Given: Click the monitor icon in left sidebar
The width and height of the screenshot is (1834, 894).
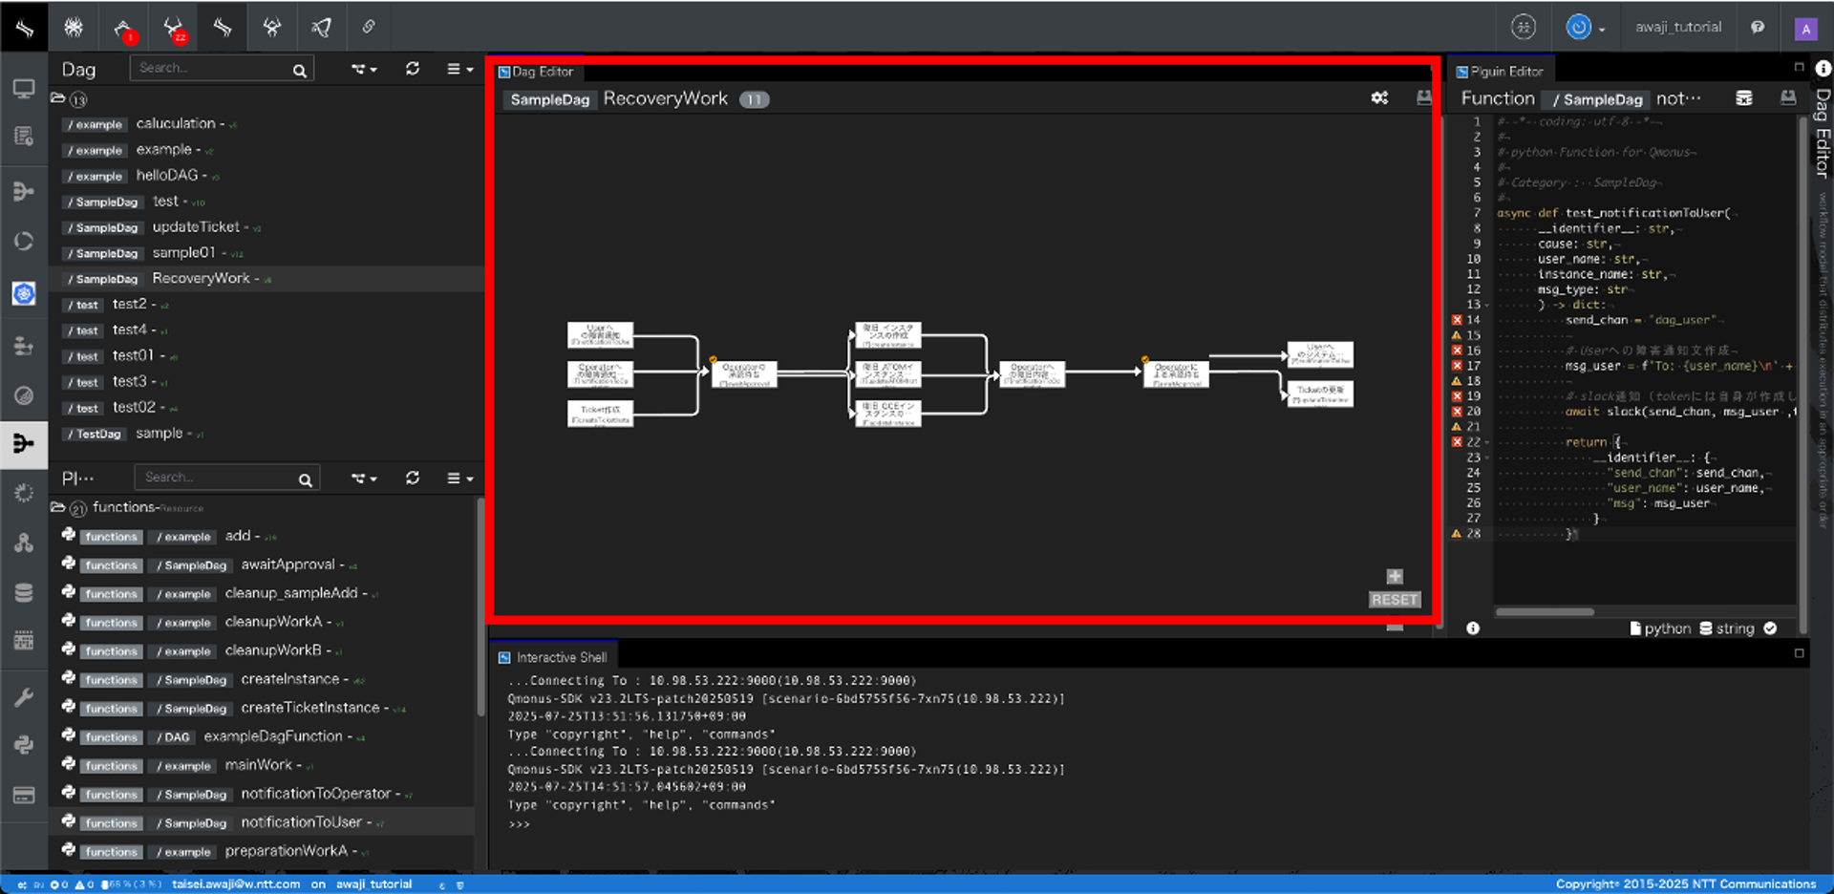Looking at the screenshot, I should pos(24,90).
